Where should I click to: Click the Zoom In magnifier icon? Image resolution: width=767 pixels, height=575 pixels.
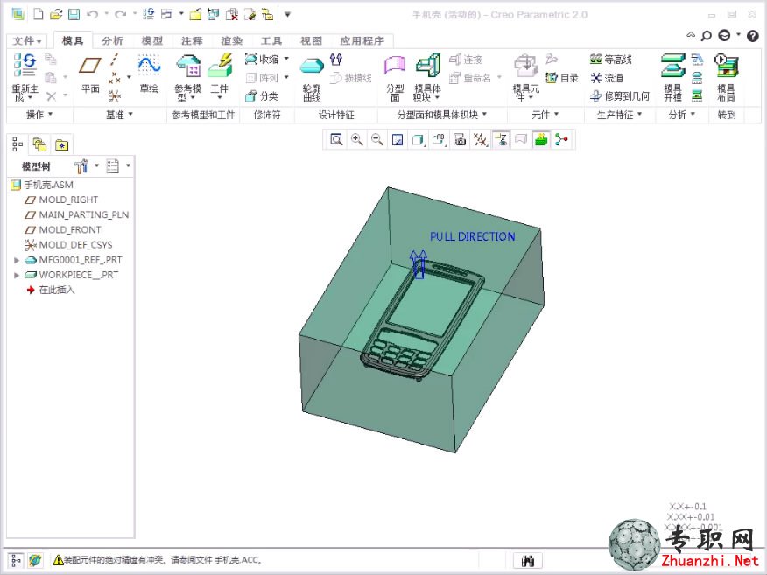(x=356, y=140)
